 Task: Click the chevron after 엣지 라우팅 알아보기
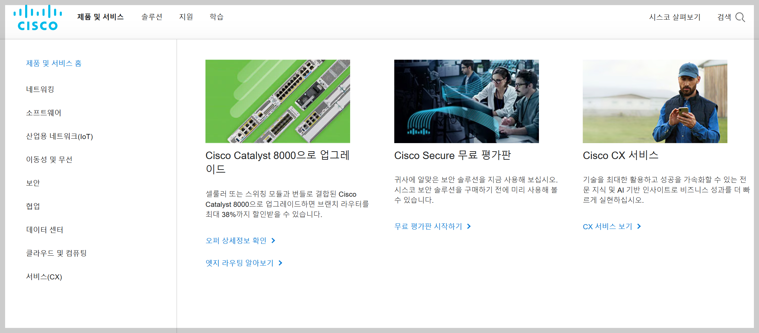pos(280,263)
